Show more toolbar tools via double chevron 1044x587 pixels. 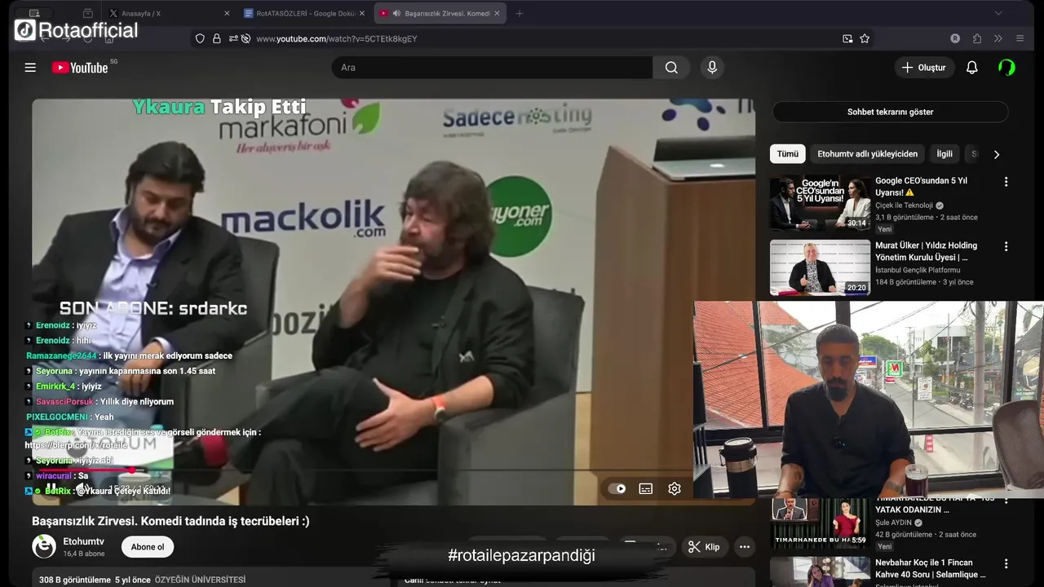(x=998, y=38)
